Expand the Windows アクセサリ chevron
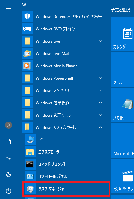 click(x=100, y=90)
